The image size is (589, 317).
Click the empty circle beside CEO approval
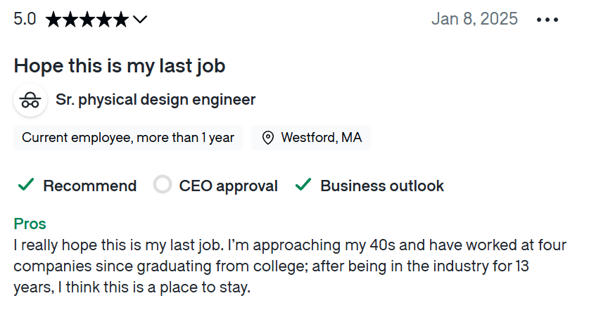click(163, 186)
